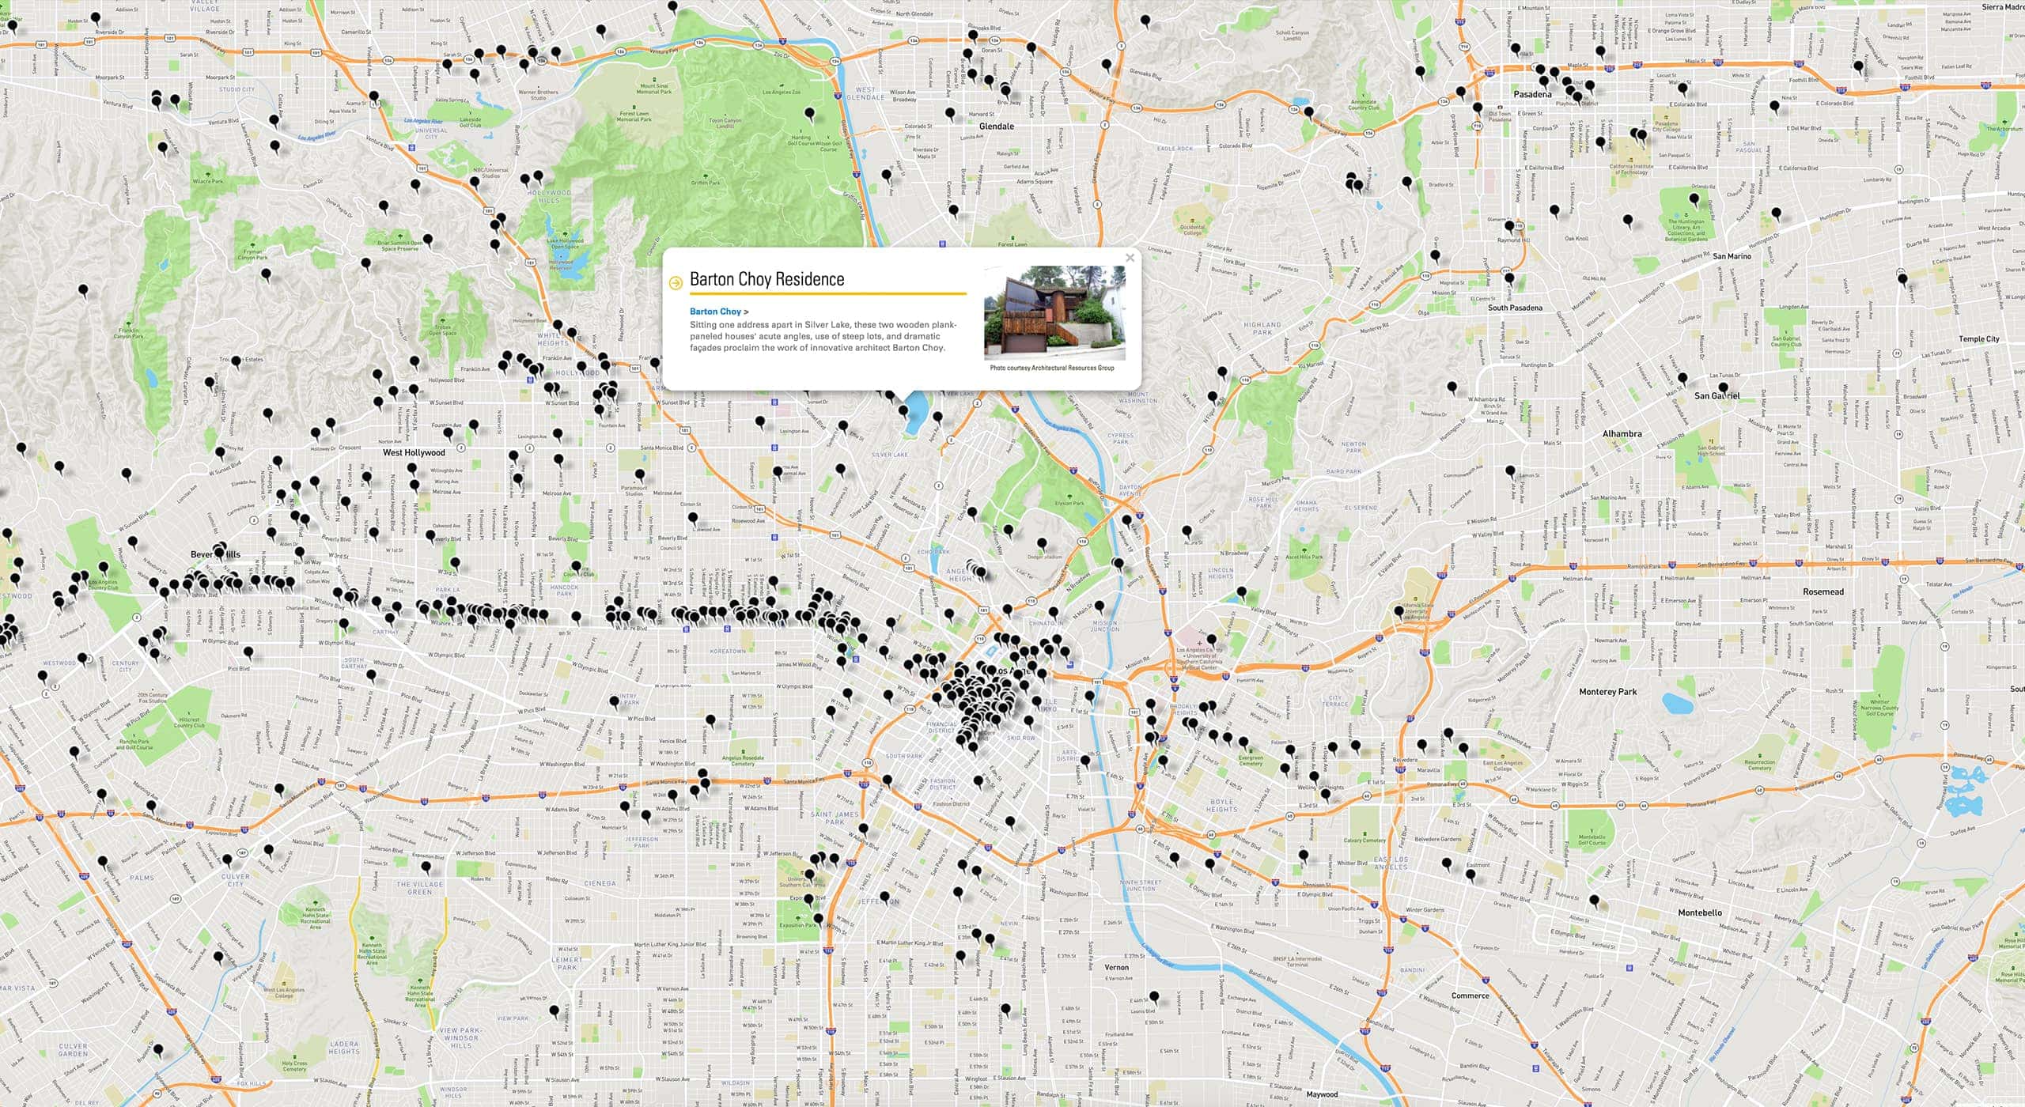Select the pin at Dodger Stadium

point(1042,544)
